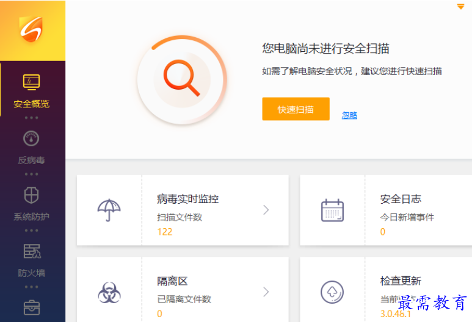Click the scanned files count 122
This screenshot has height=322, width=472.
coord(165,232)
